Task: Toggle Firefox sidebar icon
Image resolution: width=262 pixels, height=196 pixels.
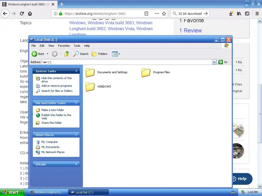Action: pos(247,14)
